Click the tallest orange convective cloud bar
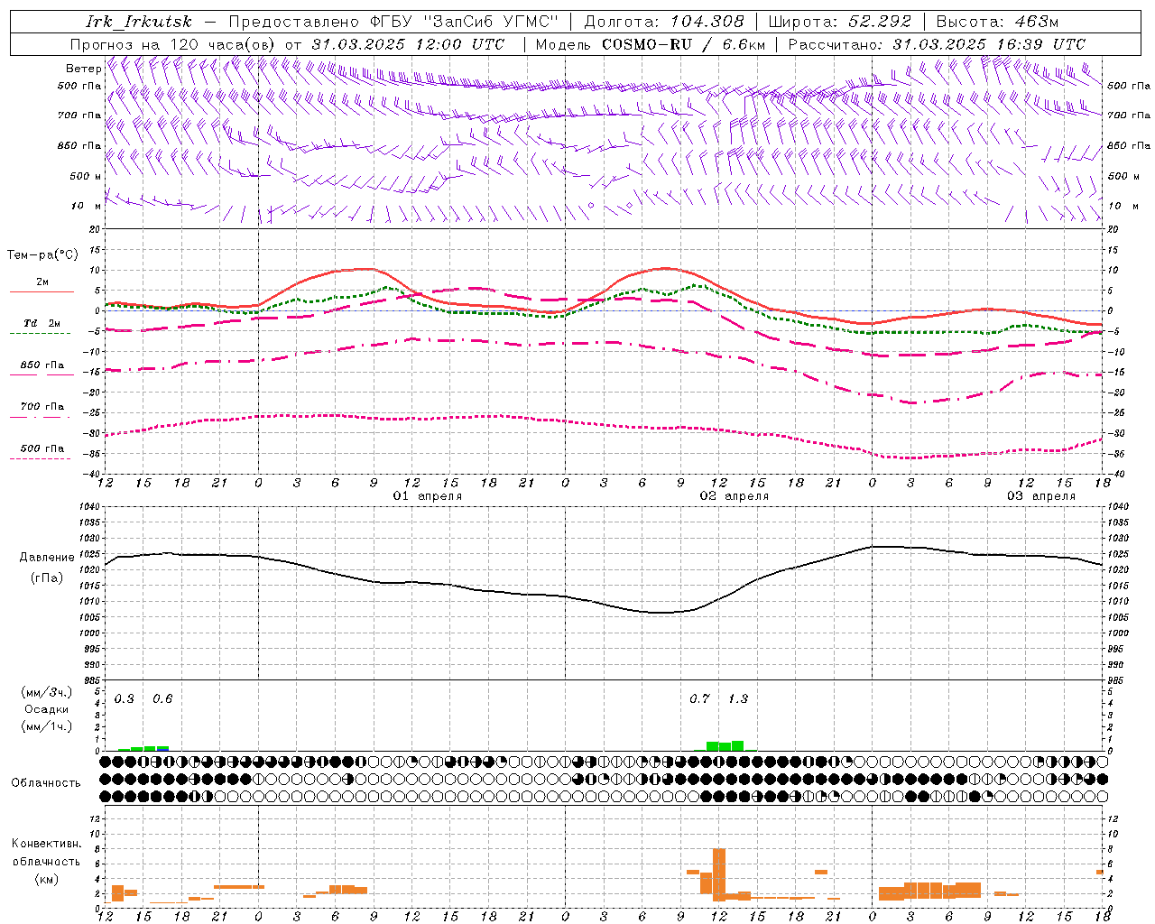This screenshot has width=1155, height=924. point(719,874)
